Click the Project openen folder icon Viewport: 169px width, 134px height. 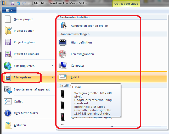pyautogui.click(x=8, y=31)
